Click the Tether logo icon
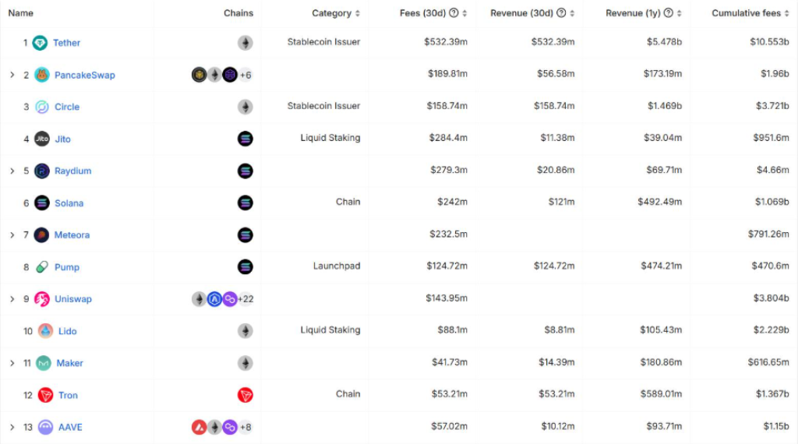Screen dimensions: 798x444 40,43
